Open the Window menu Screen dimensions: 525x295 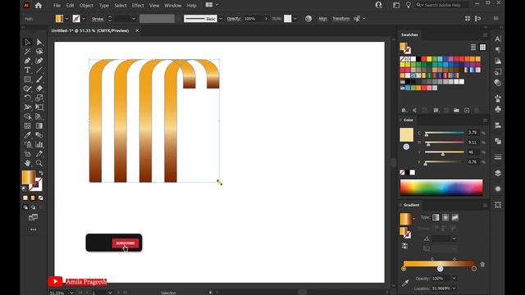point(173,6)
